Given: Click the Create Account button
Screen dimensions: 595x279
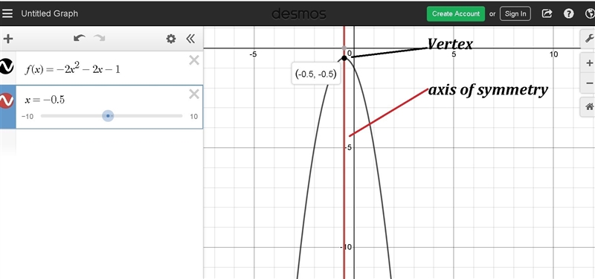Looking at the screenshot, I should [x=456, y=13].
